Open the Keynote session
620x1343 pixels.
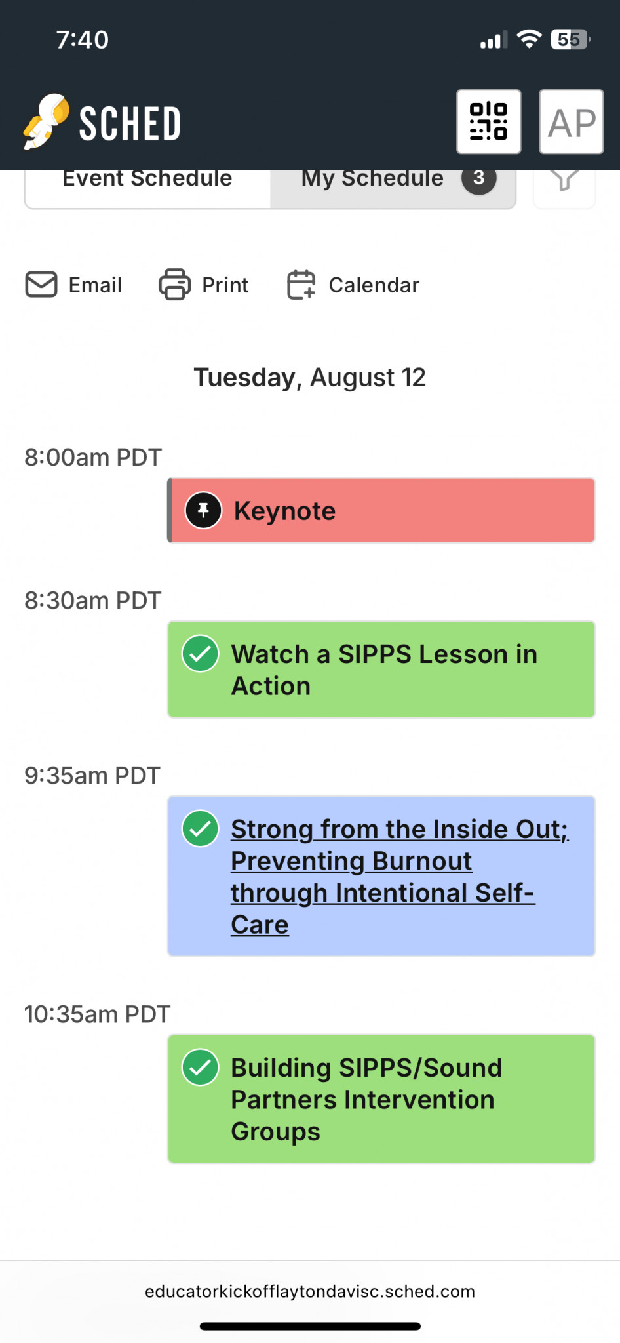click(284, 511)
